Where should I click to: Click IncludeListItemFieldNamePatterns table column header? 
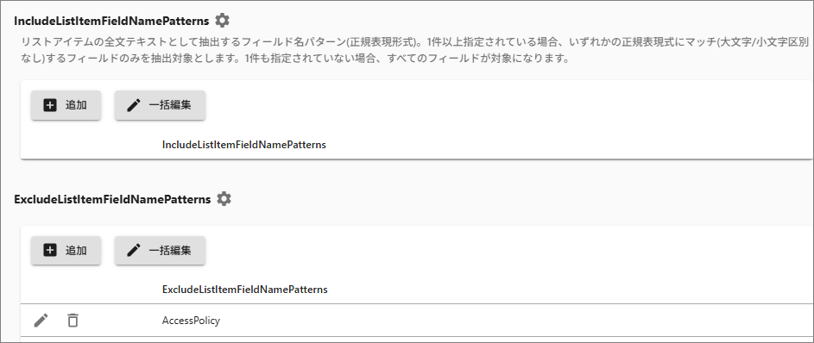click(x=244, y=145)
